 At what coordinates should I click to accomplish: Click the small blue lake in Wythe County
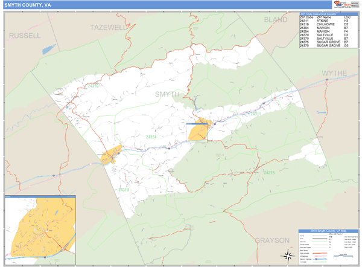tap(321, 112)
